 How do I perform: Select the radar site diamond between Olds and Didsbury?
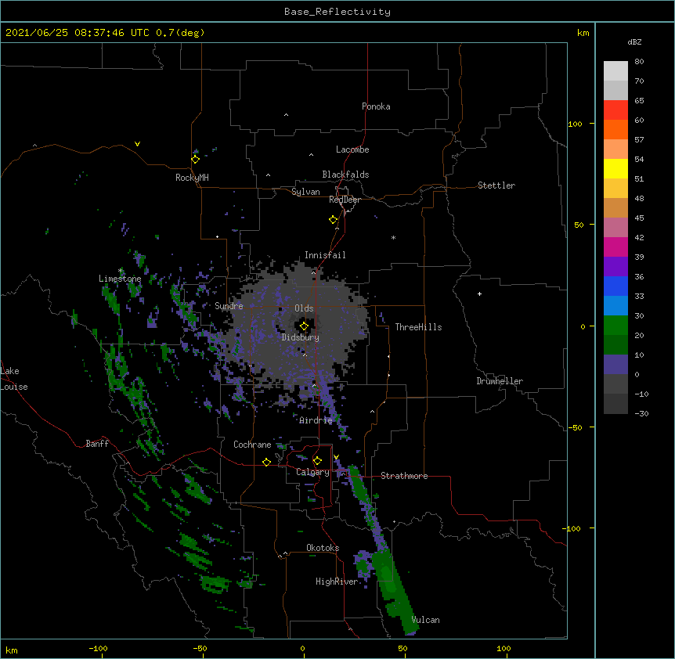304,326
